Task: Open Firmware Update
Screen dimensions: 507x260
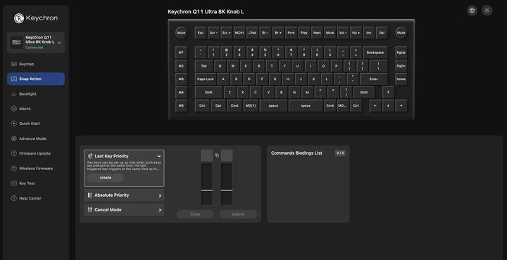Action: click(x=36, y=154)
